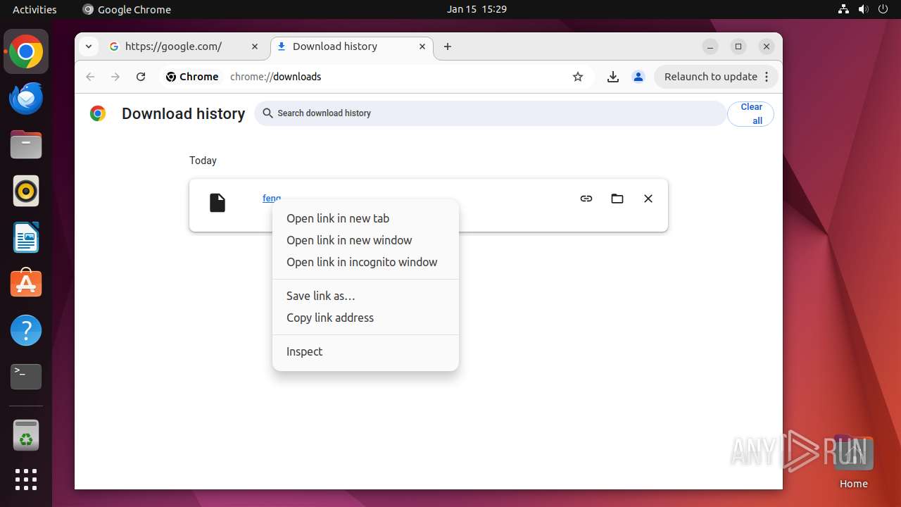Show downloaded file in folder
This screenshot has height=507, width=901.
(x=617, y=199)
